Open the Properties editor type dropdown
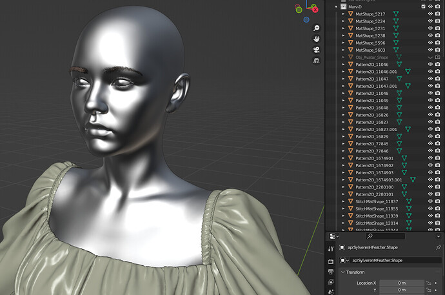 (x=334, y=236)
